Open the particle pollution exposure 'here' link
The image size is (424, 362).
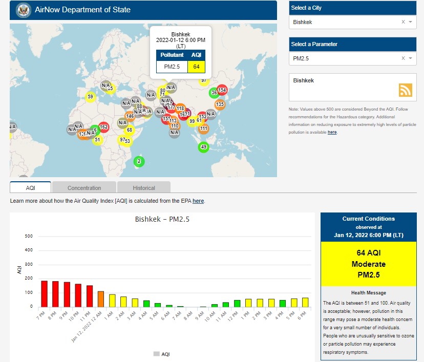(332, 132)
